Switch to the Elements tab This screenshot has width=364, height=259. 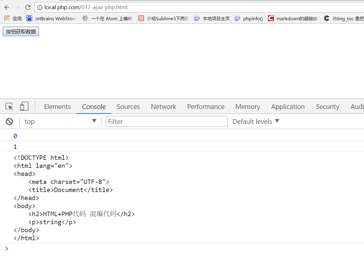(57, 107)
